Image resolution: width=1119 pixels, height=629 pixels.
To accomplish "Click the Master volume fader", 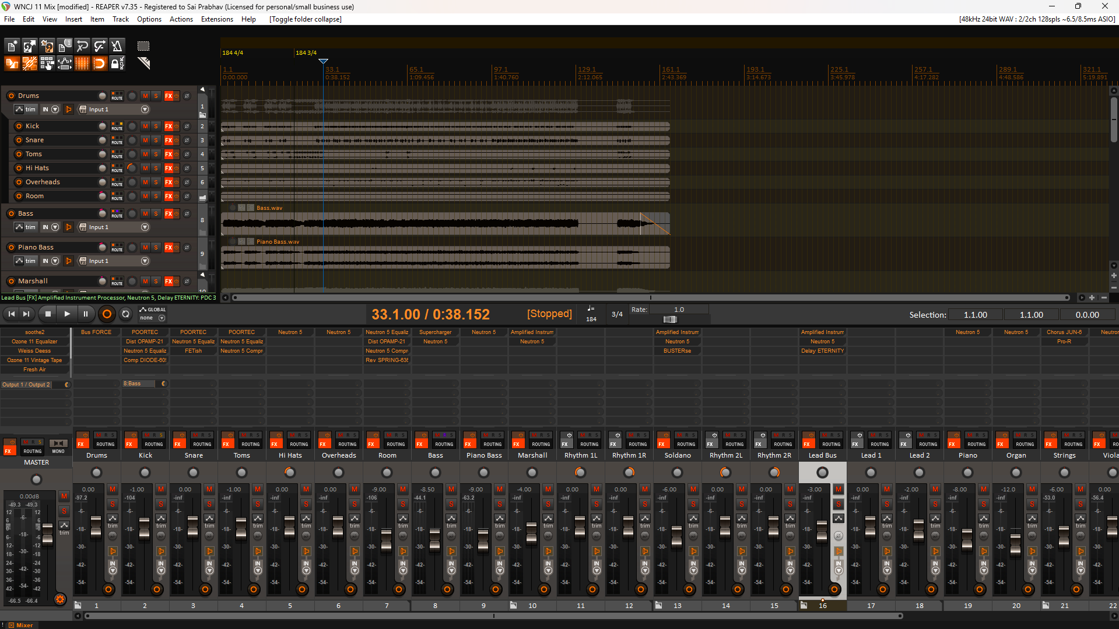I will [47, 535].
